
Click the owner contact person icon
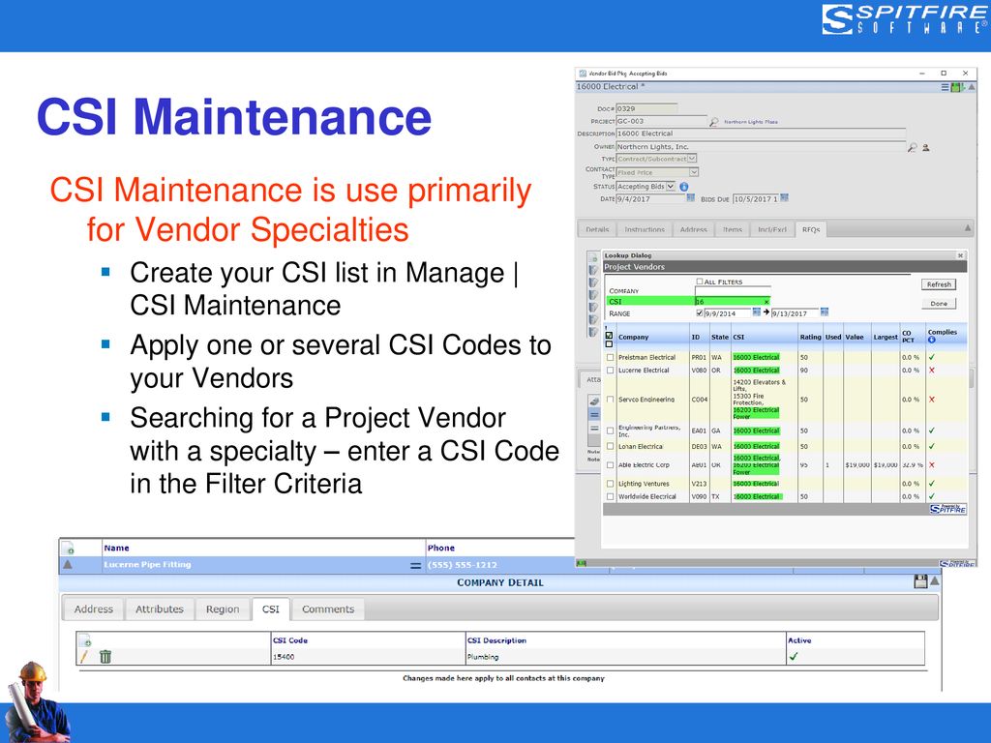[x=926, y=147]
